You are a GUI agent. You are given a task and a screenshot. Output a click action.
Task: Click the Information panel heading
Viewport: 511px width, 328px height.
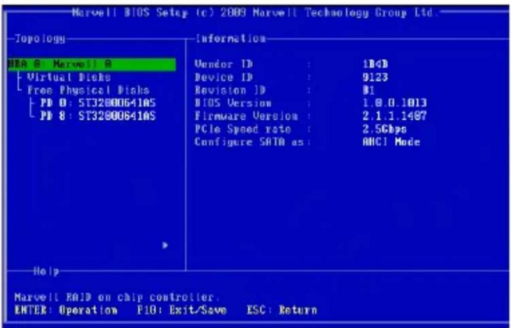coord(231,38)
